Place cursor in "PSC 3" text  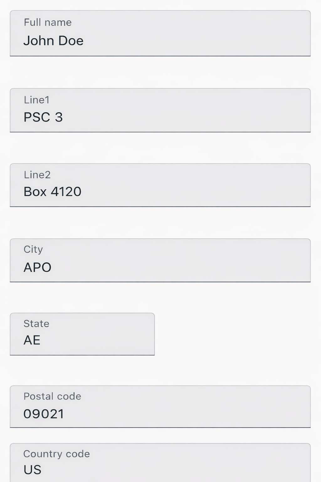tap(43, 117)
